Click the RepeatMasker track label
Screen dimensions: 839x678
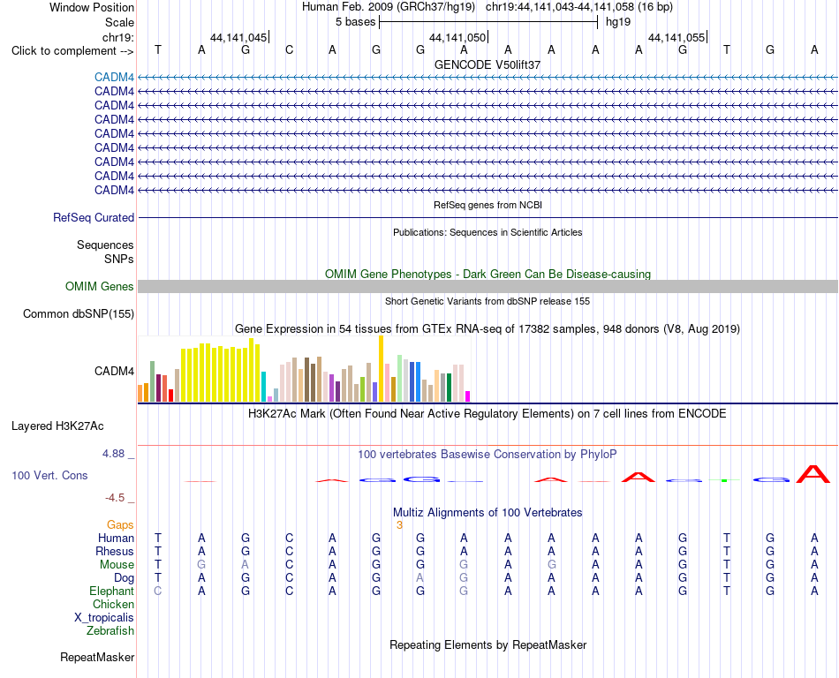(x=97, y=657)
